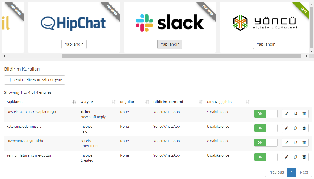The width and height of the screenshot is (314, 179).
Task: Toggle ON switch for Ticket New Staff Reply rule
Action: pos(266,114)
